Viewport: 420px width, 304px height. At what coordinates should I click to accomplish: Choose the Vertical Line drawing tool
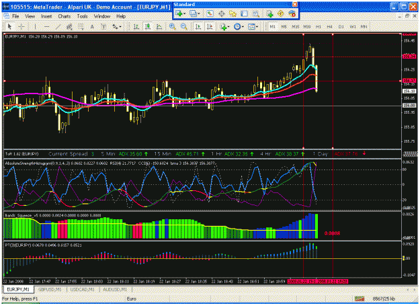(x=35, y=26)
